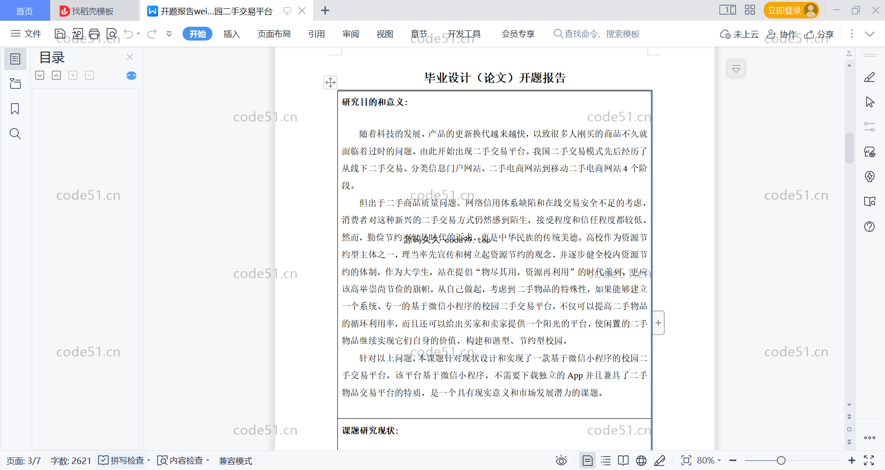Open the help question icon in right sidebar
885x470 pixels.
[x=870, y=226]
